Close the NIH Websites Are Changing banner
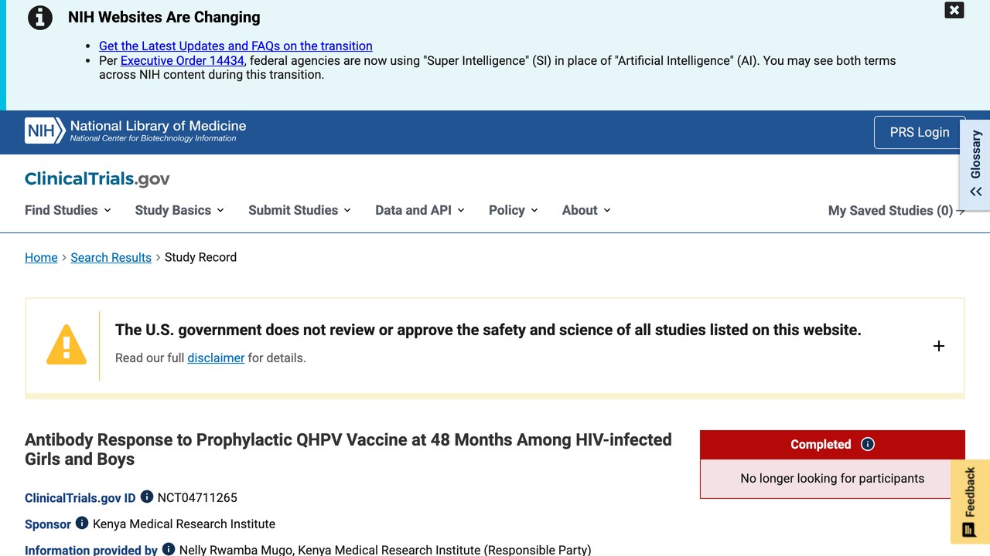The image size is (990, 556). 954,10
